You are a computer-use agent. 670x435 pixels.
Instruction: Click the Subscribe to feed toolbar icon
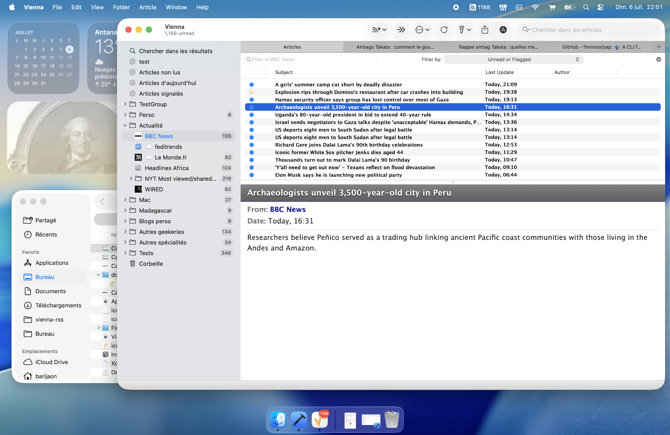[379, 30]
